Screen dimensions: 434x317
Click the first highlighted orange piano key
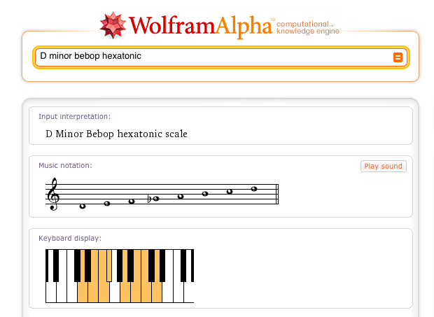tap(83, 292)
